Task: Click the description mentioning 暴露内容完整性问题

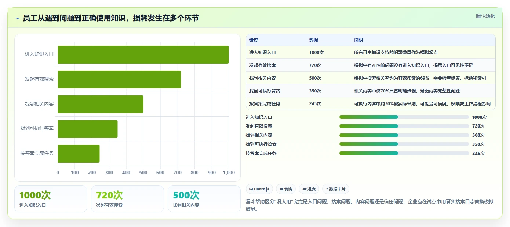Action: (407, 91)
